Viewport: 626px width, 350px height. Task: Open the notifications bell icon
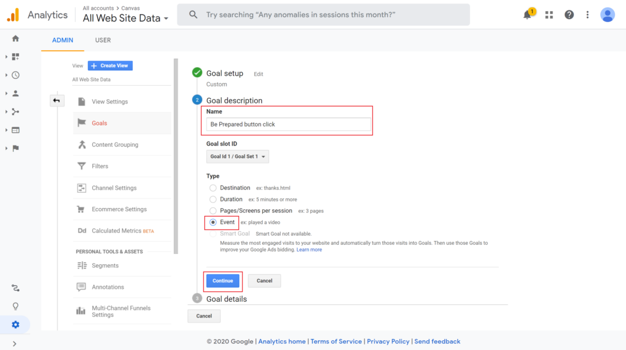(x=528, y=15)
